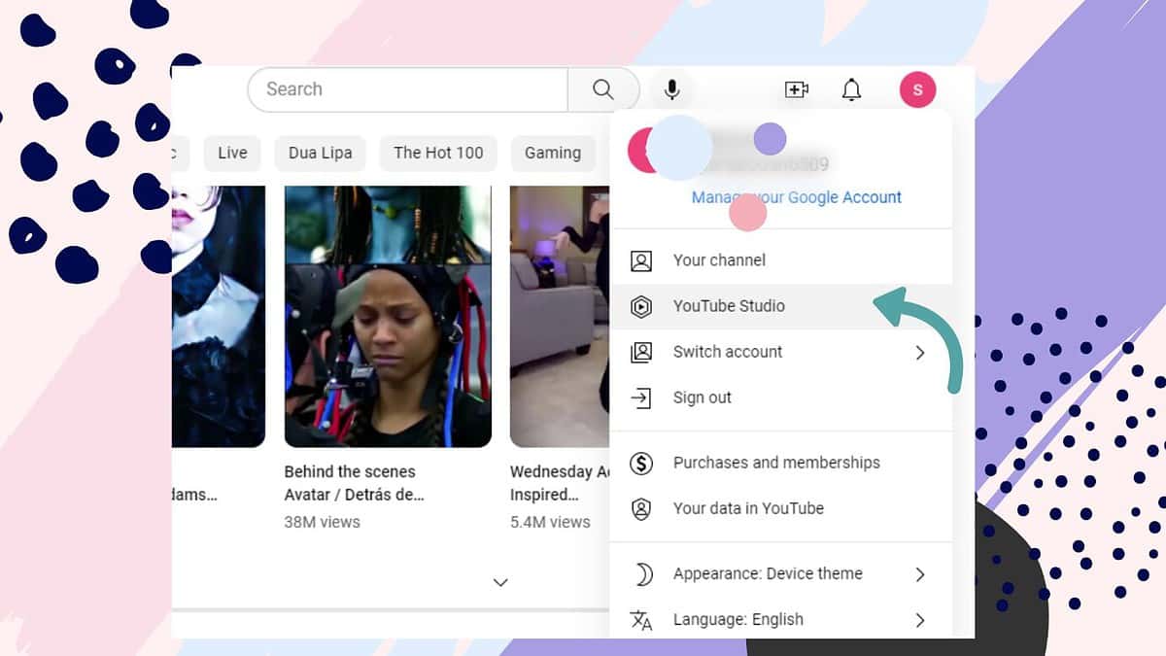This screenshot has height=656, width=1166.
Task: Select the Dua Lipa filter chip
Action: [x=321, y=153]
